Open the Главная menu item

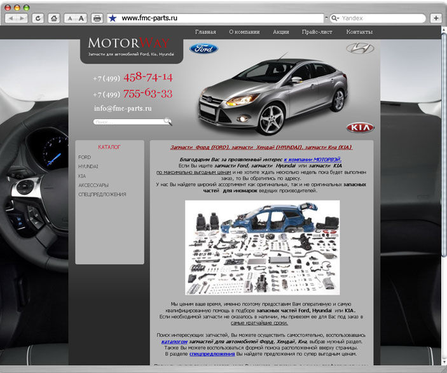[x=205, y=32]
